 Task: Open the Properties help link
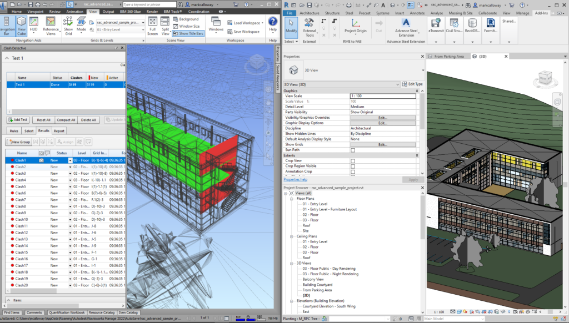pos(296,179)
